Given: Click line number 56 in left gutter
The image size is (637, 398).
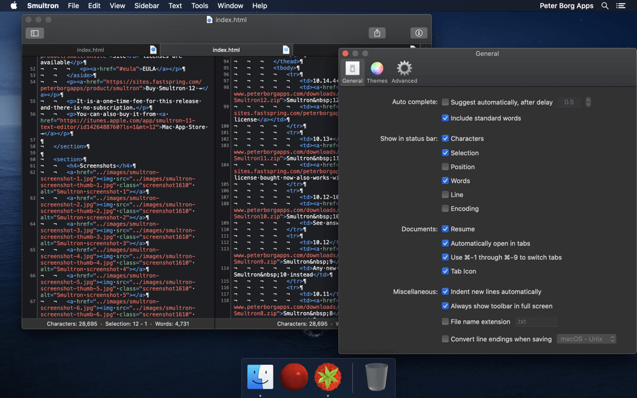Looking at the screenshot, I should (x=32, y=114).
